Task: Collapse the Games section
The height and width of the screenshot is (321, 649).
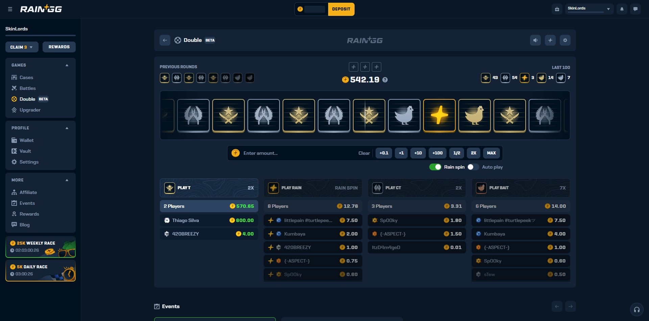Action: [x=67, y=65]
